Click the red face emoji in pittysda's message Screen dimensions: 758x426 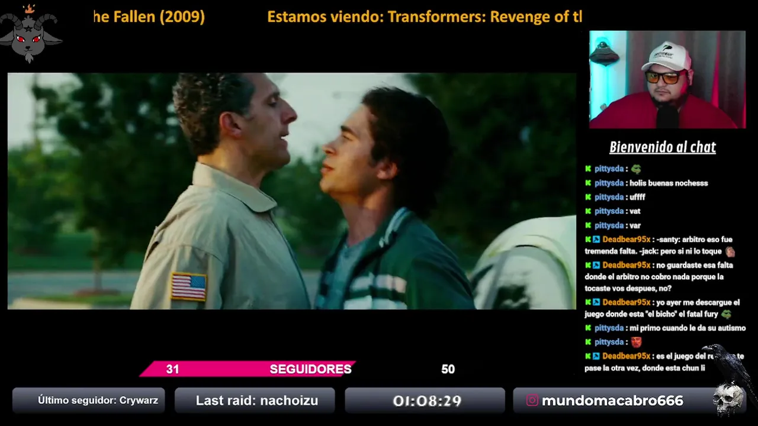click(636, 342)
